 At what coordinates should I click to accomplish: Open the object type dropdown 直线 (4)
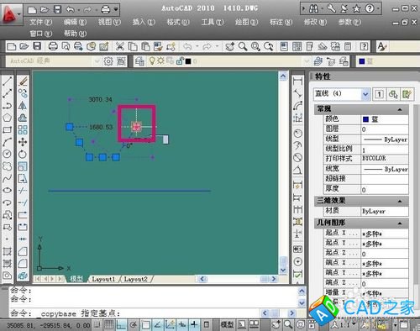point(342,94)
